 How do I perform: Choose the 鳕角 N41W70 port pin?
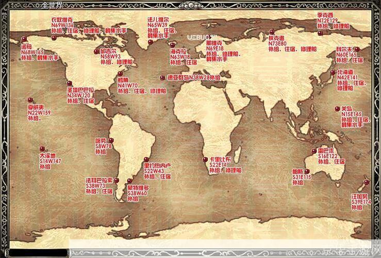coord(120,74)
